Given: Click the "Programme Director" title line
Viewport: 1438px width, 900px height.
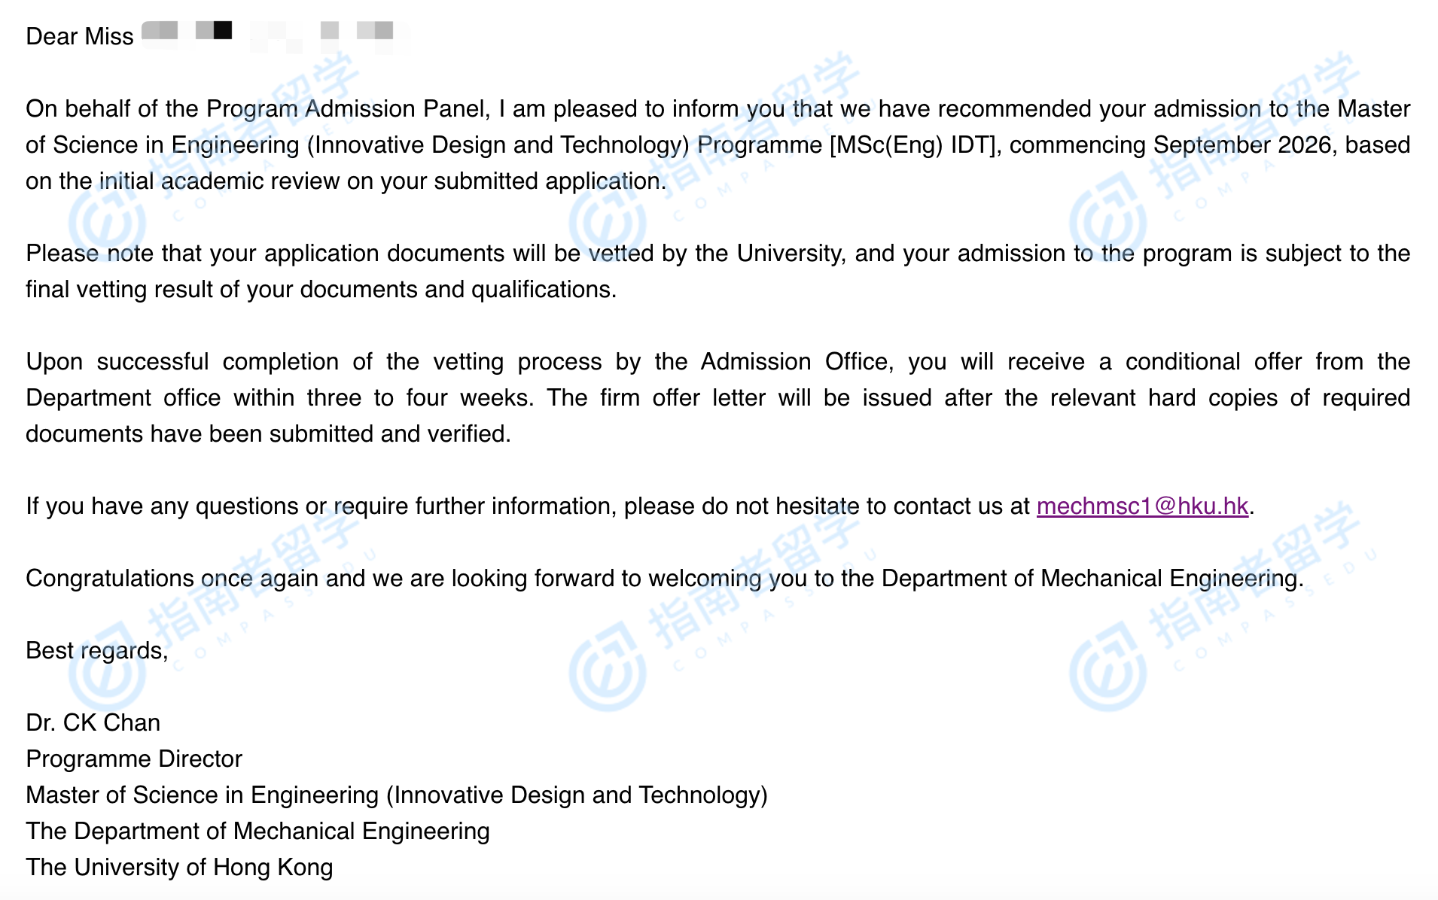Looking at the screenshot, I should [134, 759].
